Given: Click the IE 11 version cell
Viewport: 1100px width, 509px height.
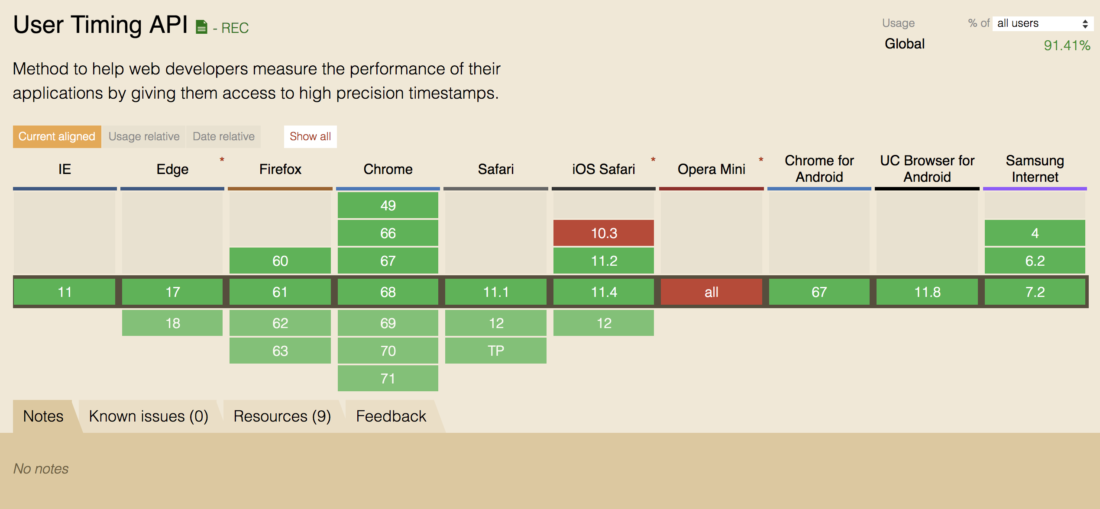Looking at the screenshot, I should [65, 292].
